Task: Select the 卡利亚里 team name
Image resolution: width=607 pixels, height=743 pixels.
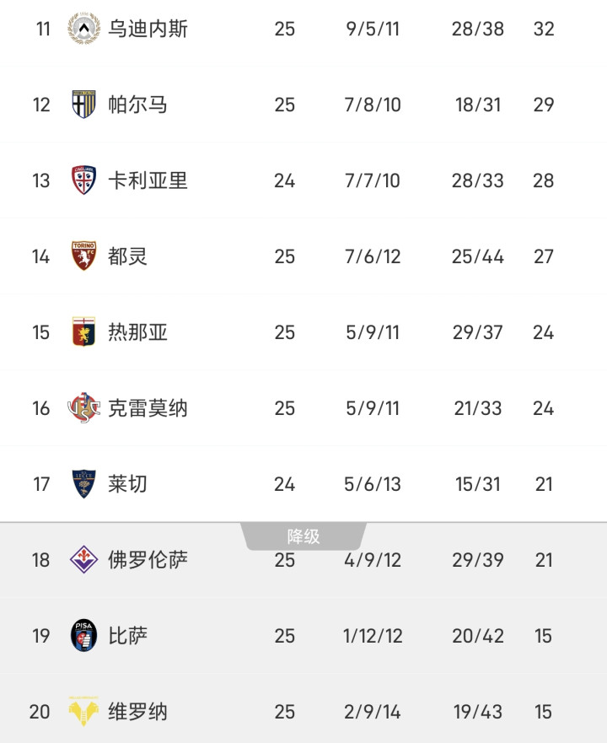Action: pyautogui.click(x=148, y=180)
